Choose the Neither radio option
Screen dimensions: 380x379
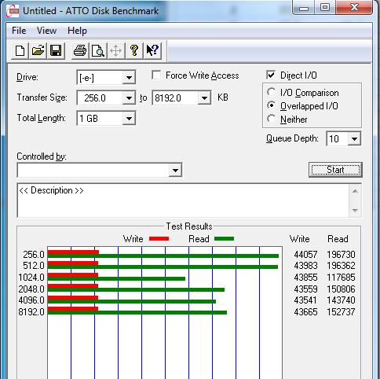[x=272, y=119]
